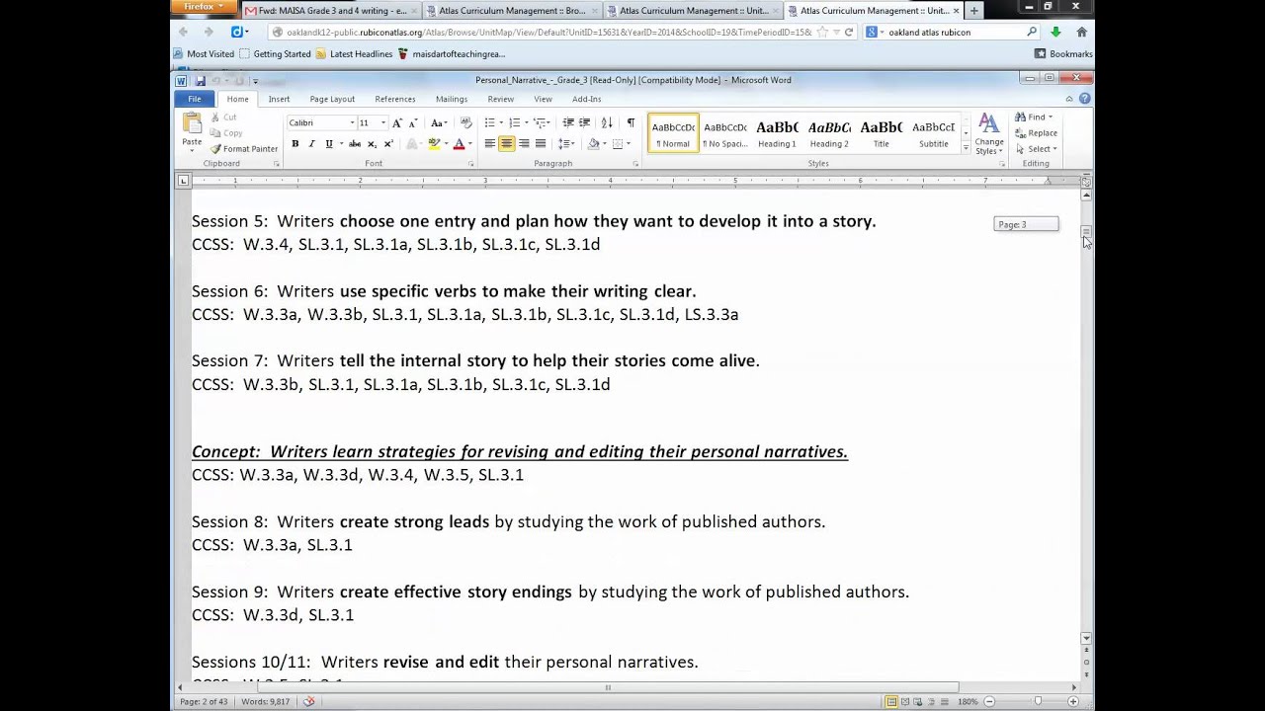Decrease the paragraph indent
Image resolution: width=1265 pixels, height=711 pixels.
[568, 122]
